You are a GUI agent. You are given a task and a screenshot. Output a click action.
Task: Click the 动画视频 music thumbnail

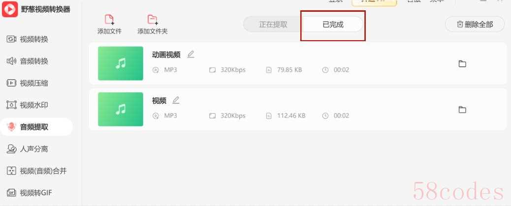[121, 63]
